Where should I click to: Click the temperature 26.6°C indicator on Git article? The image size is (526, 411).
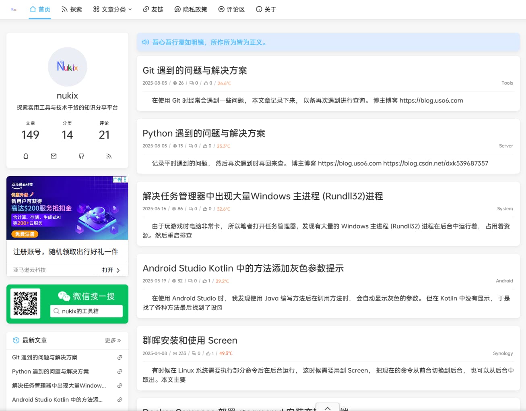[224, 83]
